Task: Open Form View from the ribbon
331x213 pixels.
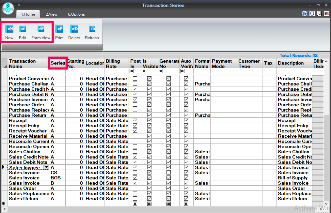Action: [x=41, y=29]
